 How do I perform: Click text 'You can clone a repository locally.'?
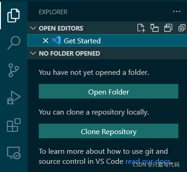pos(94,112)
